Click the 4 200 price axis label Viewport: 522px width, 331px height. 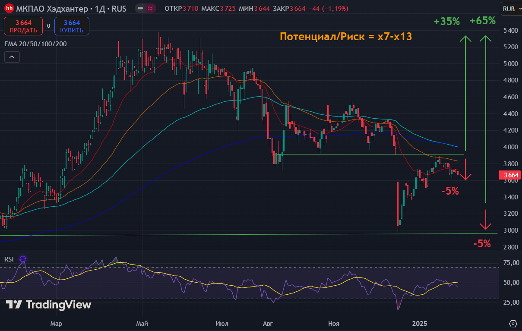(510, 131)
